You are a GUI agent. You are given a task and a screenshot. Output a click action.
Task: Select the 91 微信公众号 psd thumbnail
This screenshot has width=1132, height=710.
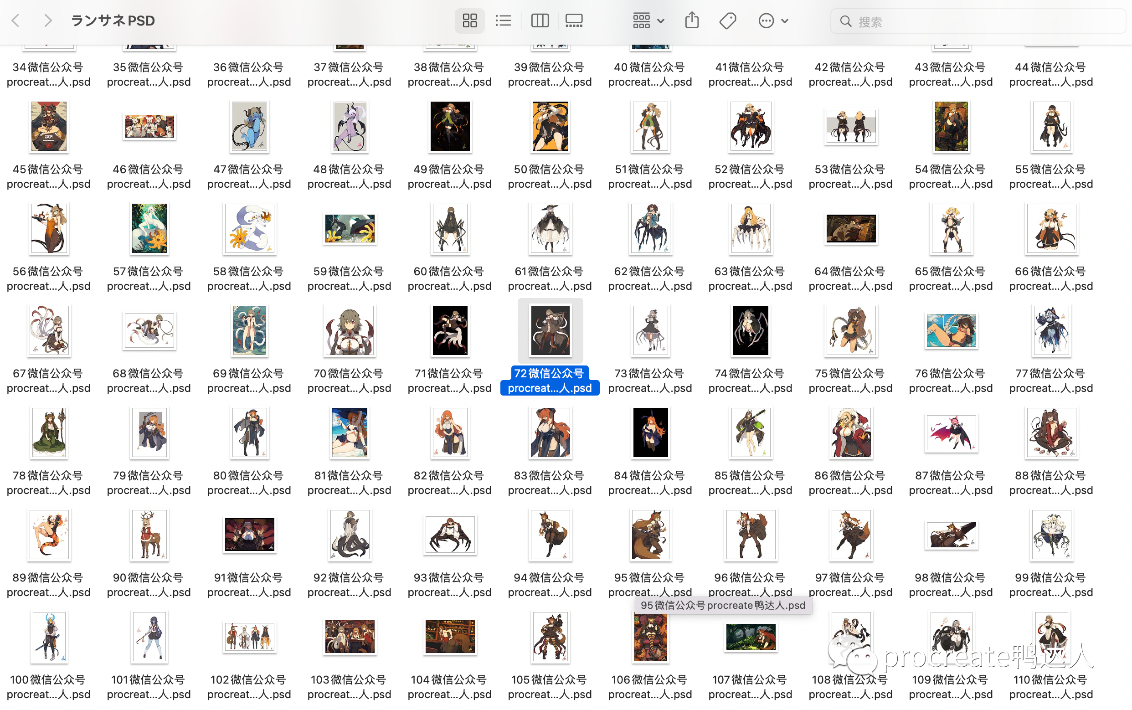click(249, 535)
